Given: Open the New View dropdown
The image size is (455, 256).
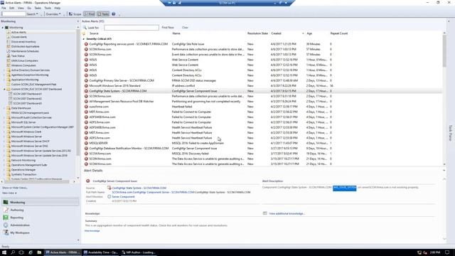Looking at the screenshot, I should (x=9, y=193).
